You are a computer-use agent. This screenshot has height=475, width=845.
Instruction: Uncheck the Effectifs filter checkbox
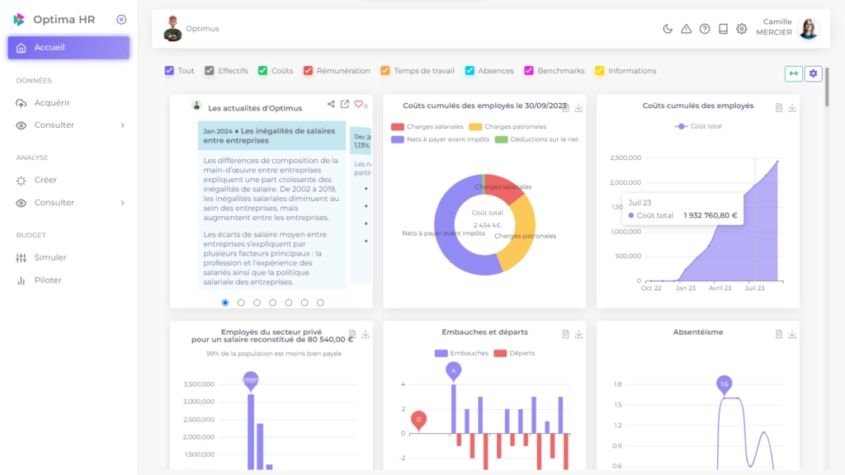tap(210, 71)
